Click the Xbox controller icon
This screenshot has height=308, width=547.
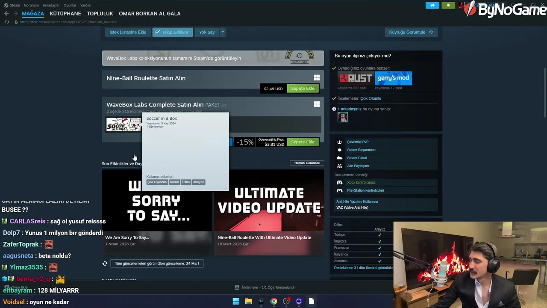coord(339,183)
